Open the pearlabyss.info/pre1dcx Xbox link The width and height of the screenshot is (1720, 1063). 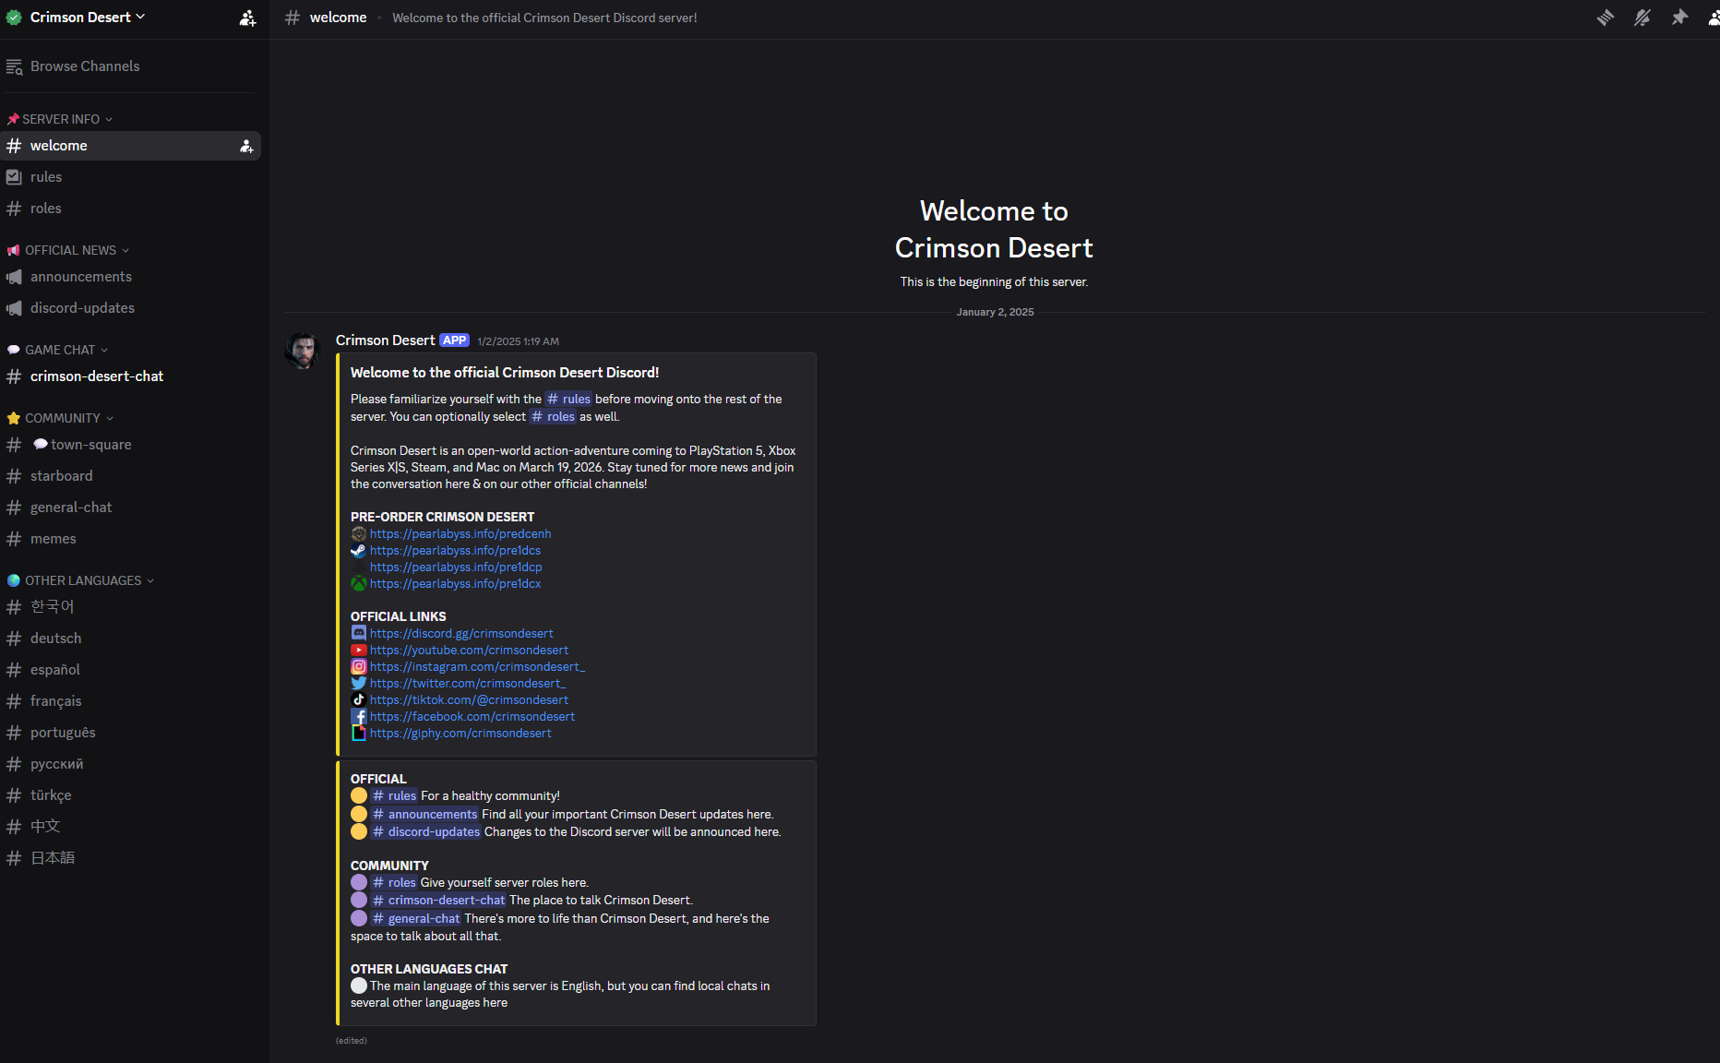click(x=455, y=584)
